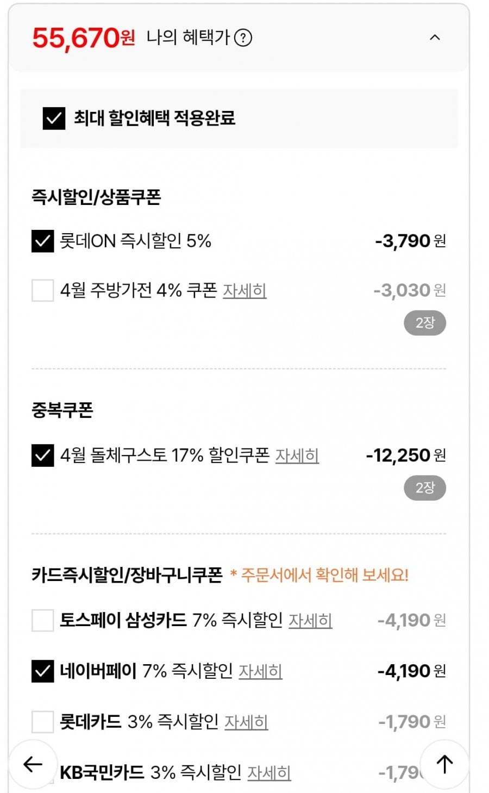489x793 pixels.
Task: Open 자세히 link for 롯데카드 3% 즉시할인
Action: tap(246, 722)
